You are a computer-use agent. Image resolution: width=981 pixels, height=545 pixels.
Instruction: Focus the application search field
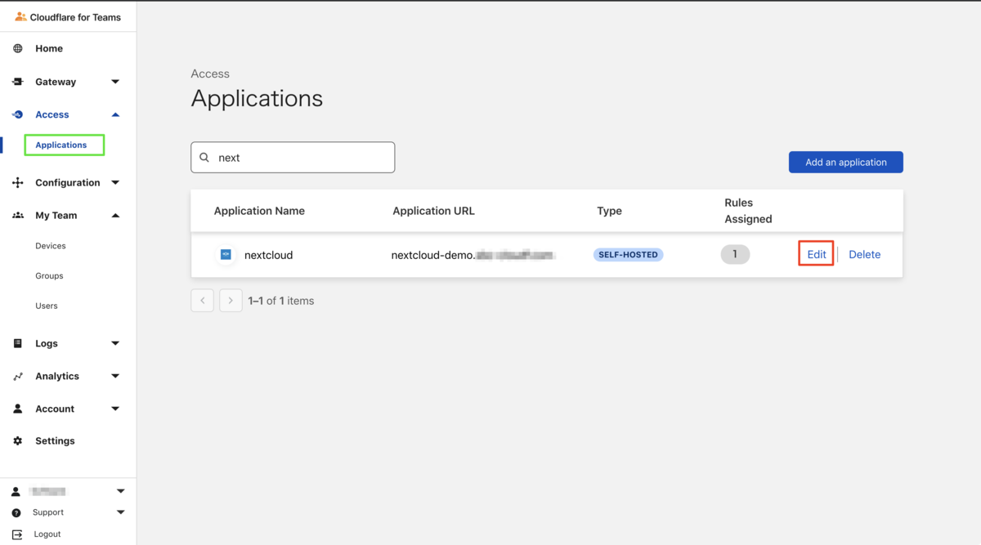coord(293,158)
